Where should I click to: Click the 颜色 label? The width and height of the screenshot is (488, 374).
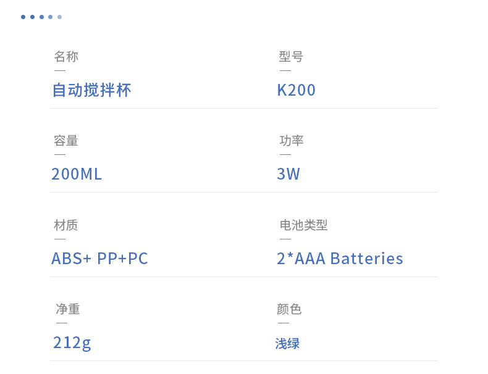click(x=289, y=309)
